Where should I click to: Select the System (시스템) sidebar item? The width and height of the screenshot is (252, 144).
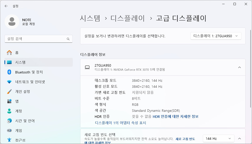(x=20, y=62)
